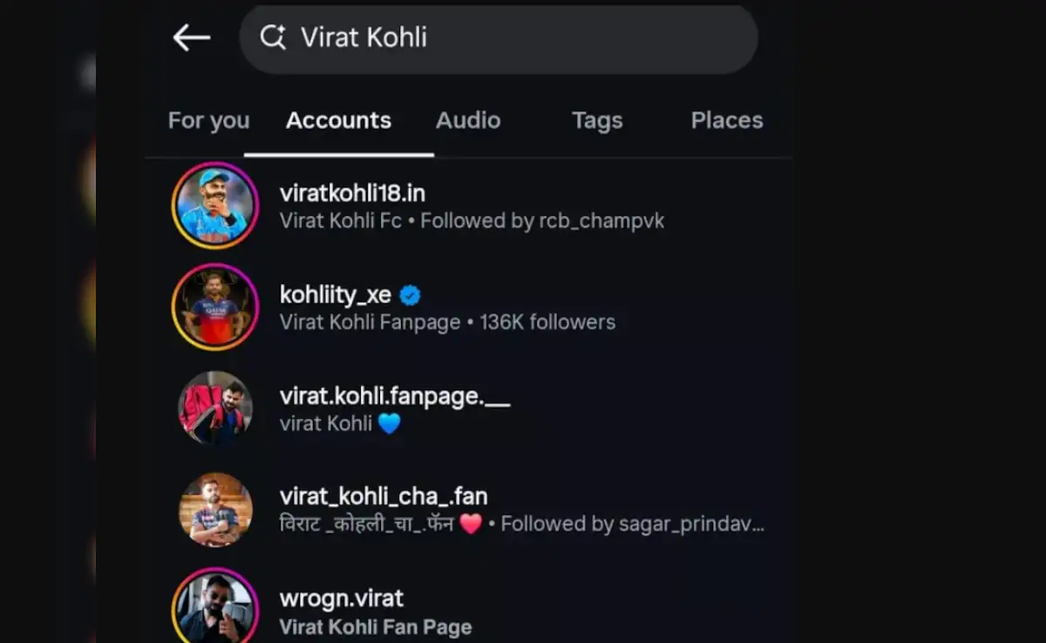Select the Accounts tab

(338, 120)
